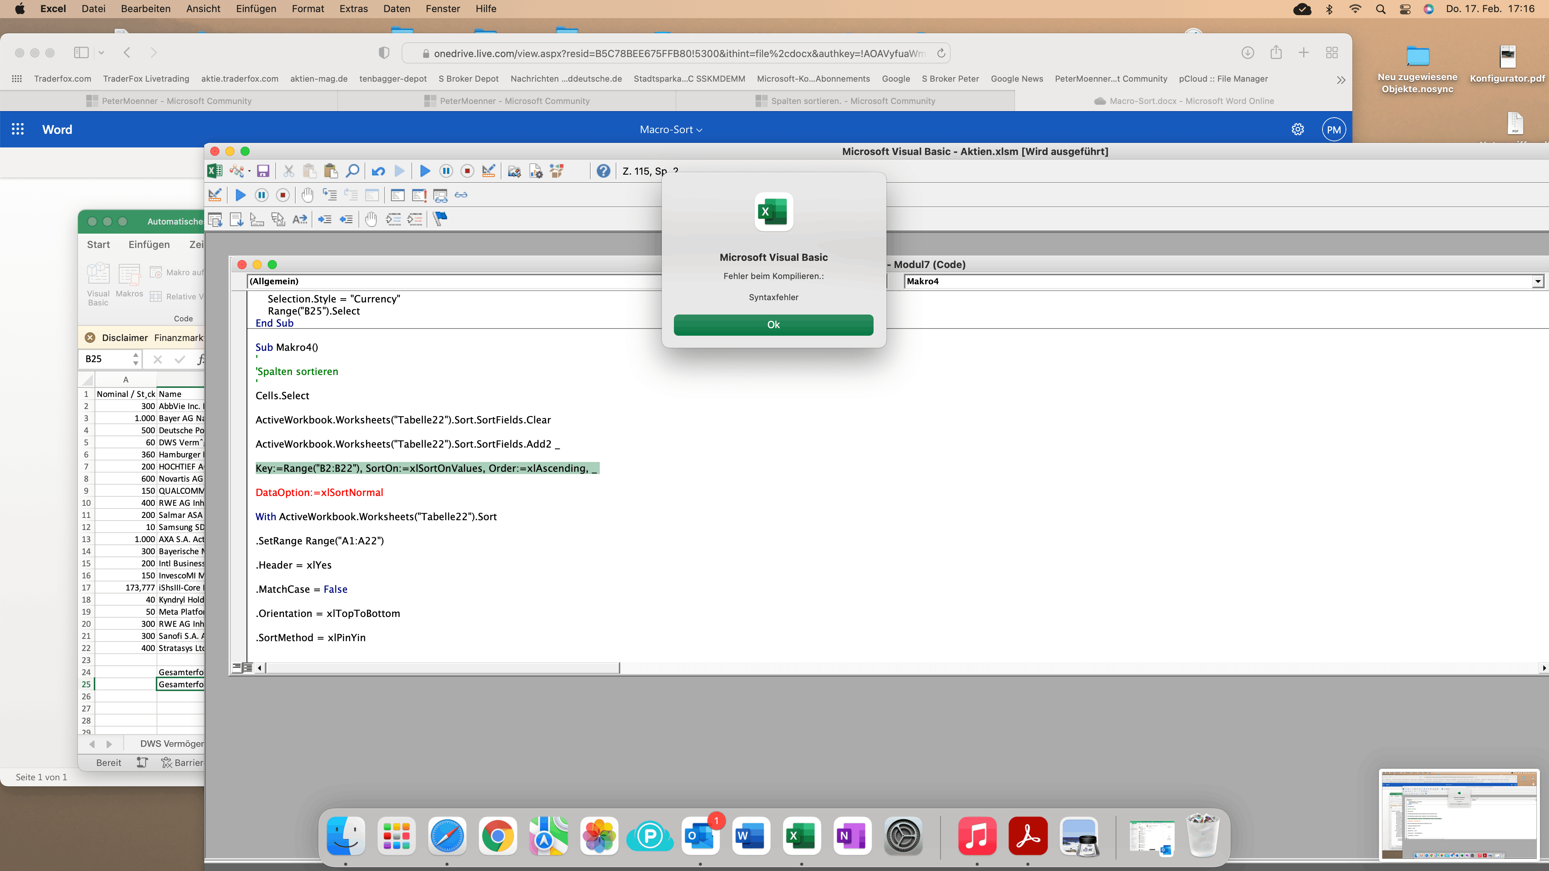Screen dimensions: 1549x871
Task: Open the (Allgemein) object combo box
Action: pyautogui.click(x=454, y=281)
